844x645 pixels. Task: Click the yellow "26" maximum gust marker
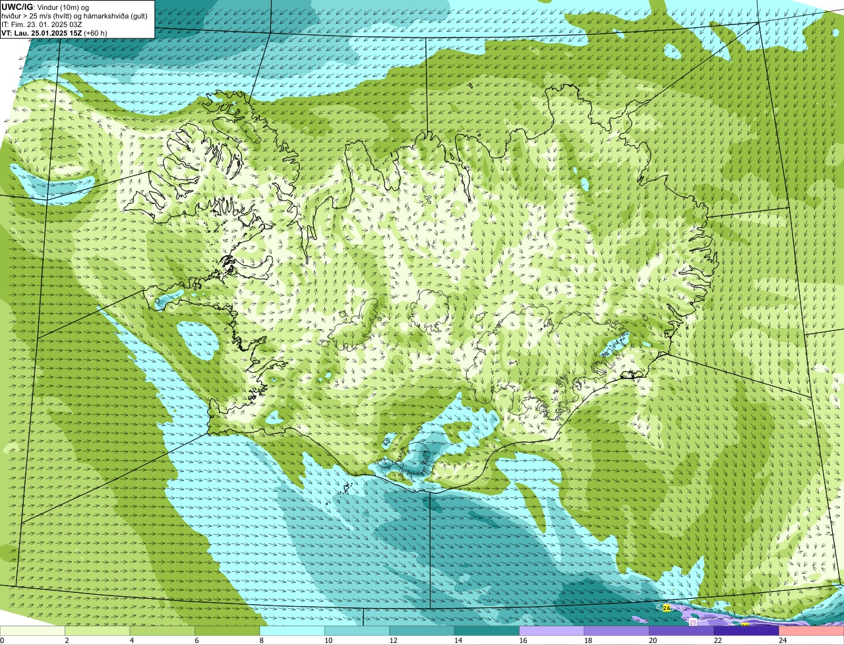click(666, 608)
